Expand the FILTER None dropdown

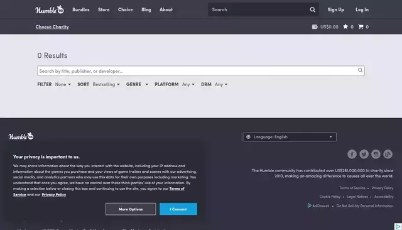tap(63, 84)
